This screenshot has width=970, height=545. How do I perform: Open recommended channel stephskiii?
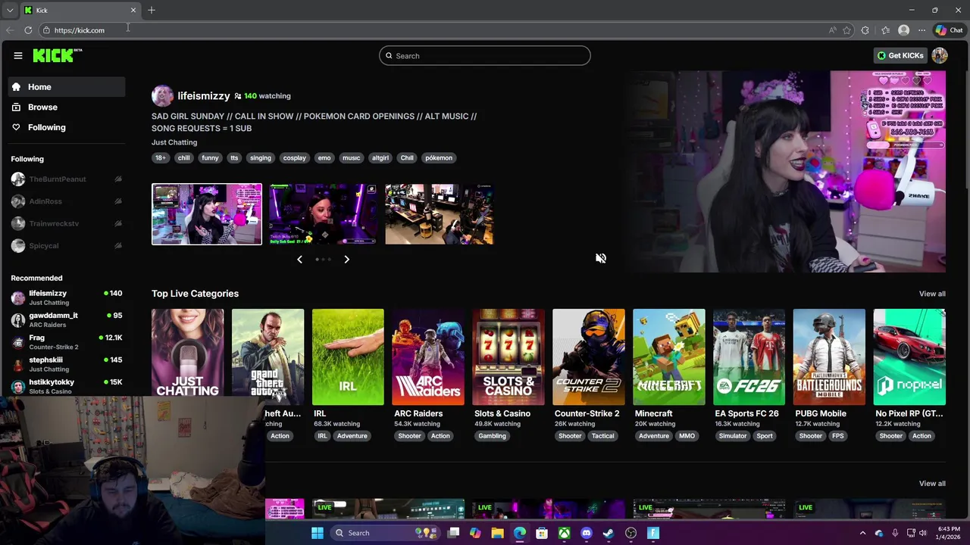67,364
